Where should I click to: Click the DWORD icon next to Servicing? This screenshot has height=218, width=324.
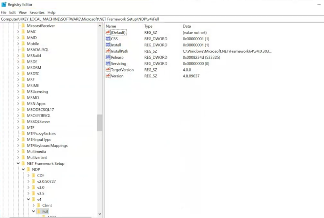(x=109, y=63)
